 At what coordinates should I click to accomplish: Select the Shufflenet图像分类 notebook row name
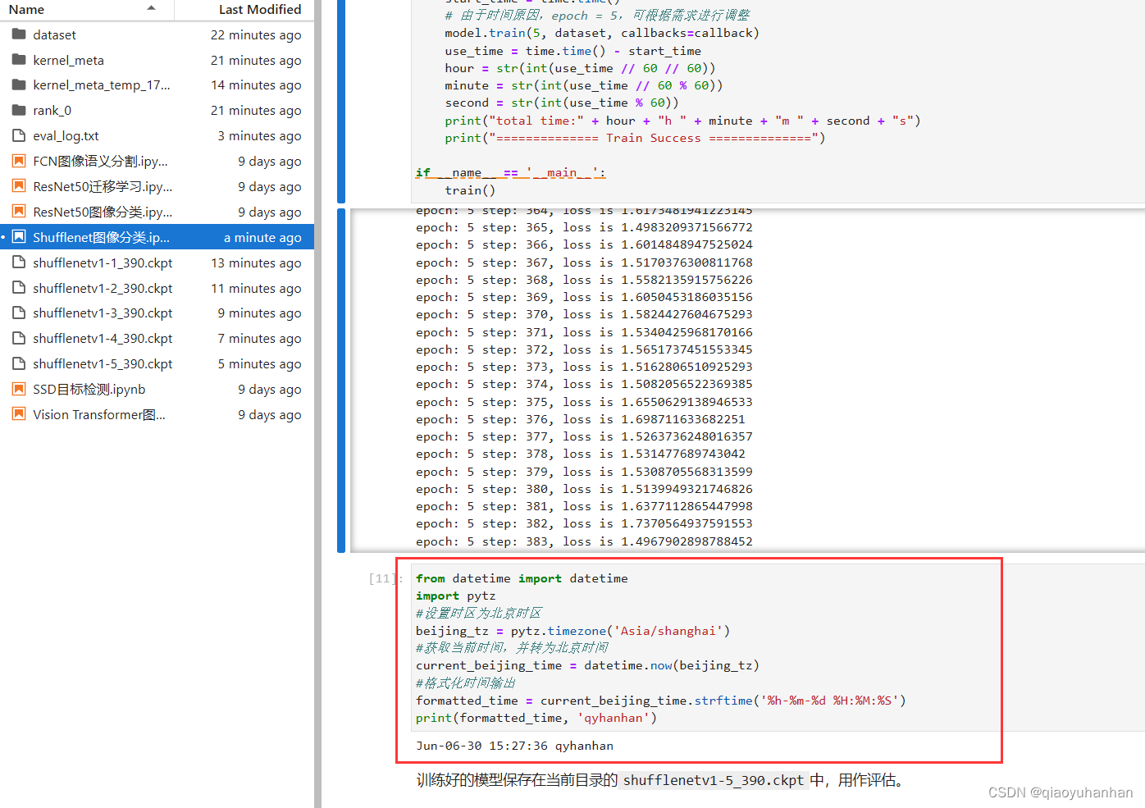click(101, 237)
